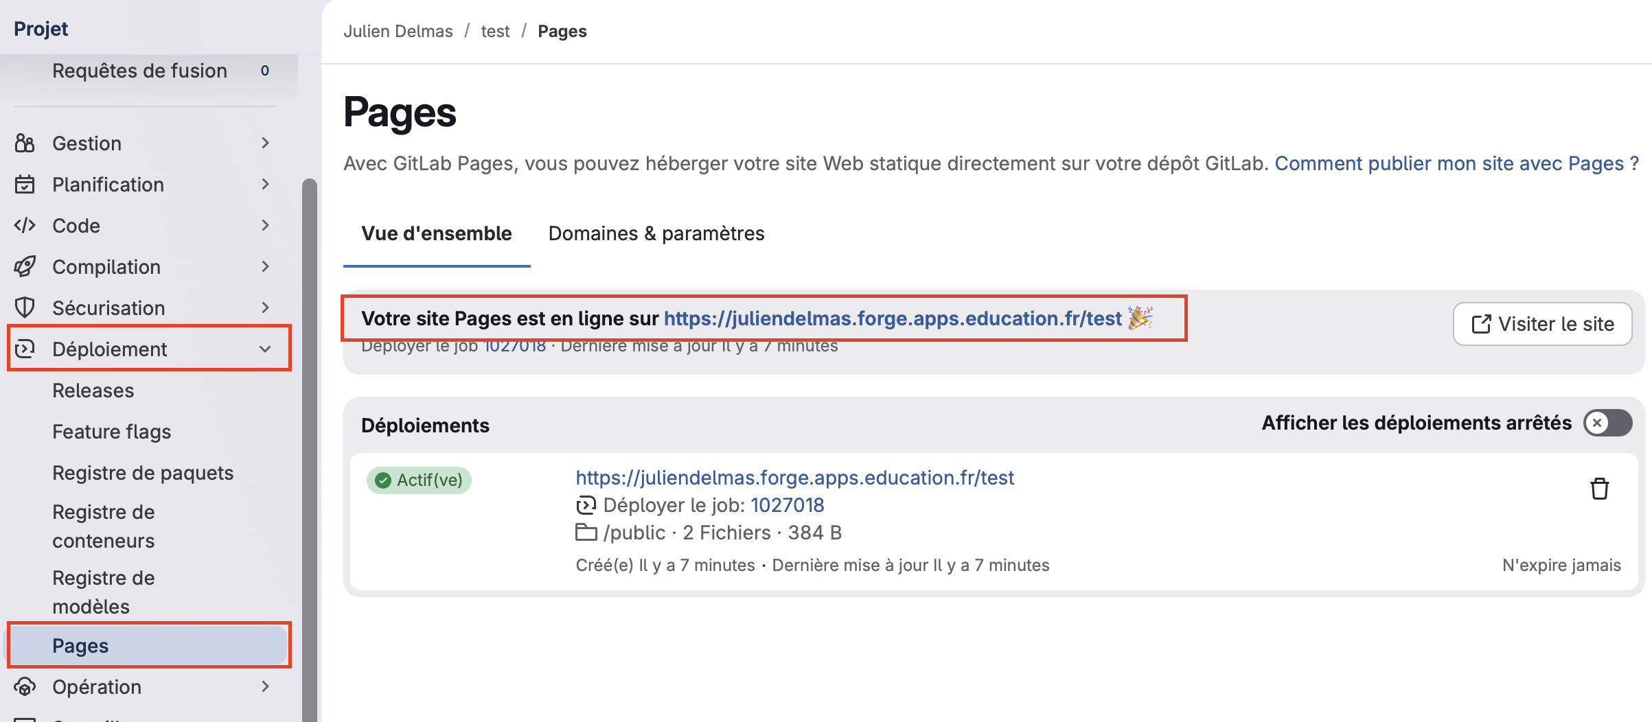Expand the Planification menu chevron

click(266, 185)
